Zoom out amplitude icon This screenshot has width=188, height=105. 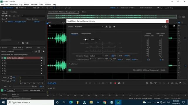152,83
